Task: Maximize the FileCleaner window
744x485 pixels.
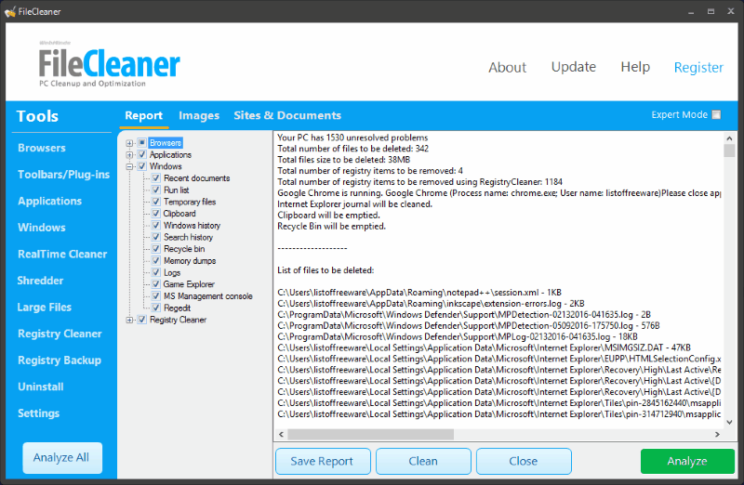Action: [711, 11]
